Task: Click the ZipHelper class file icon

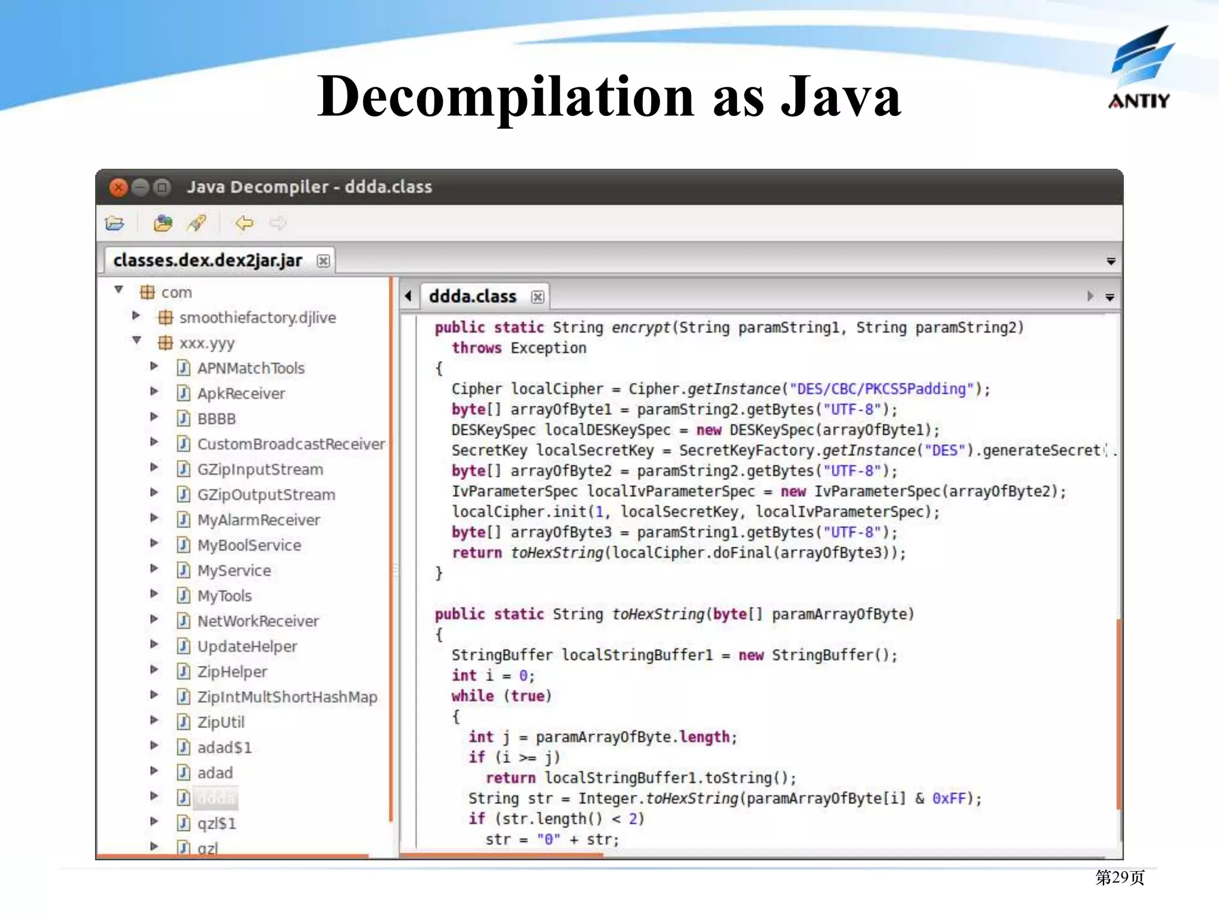Action: click(x=184, y=671)
